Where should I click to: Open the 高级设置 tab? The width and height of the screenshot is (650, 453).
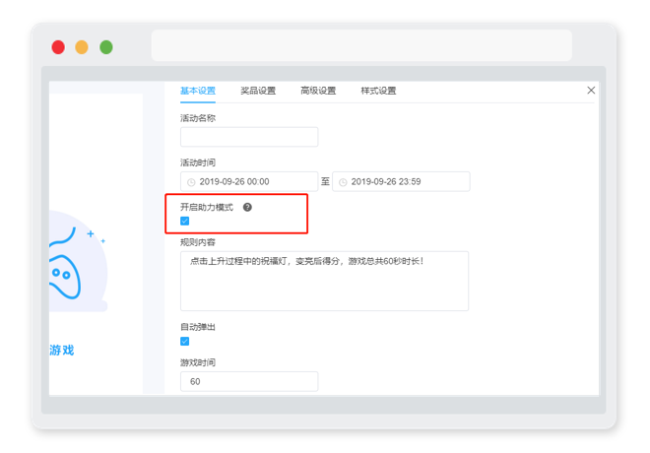(318, 91)
